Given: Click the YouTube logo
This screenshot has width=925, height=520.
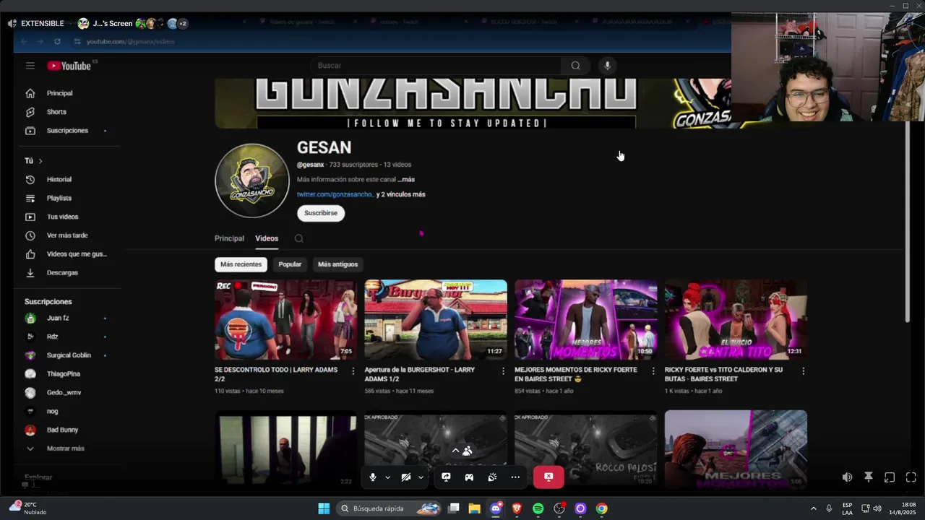Looking at the screenshot, I should (x=69, y=66).
